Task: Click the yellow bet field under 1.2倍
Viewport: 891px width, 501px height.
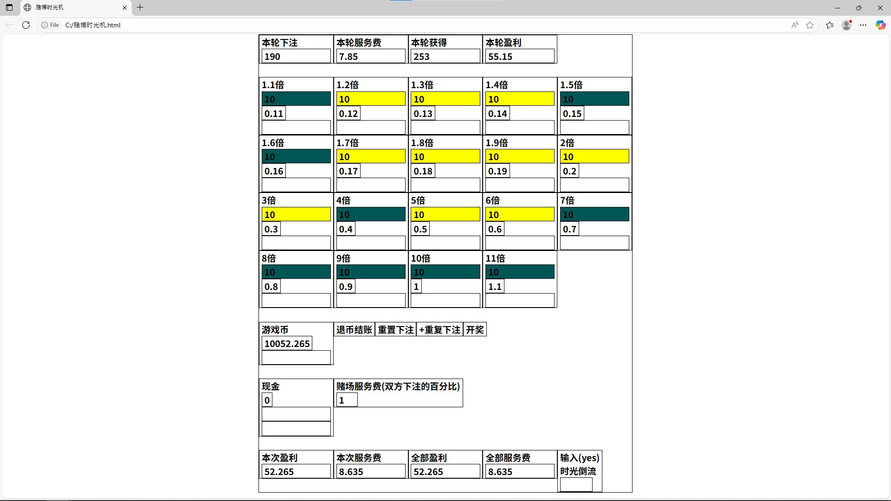Action: point(370,99)
